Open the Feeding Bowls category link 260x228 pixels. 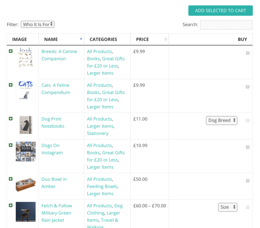coord(102,186)
